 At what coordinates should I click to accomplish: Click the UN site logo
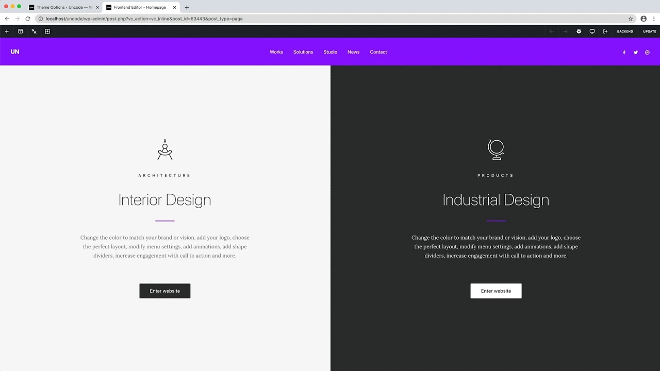coord(15,52)
